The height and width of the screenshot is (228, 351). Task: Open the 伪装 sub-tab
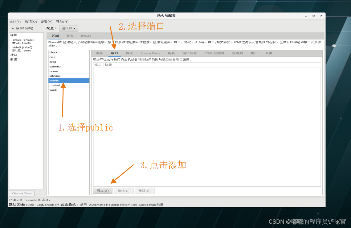171,53
